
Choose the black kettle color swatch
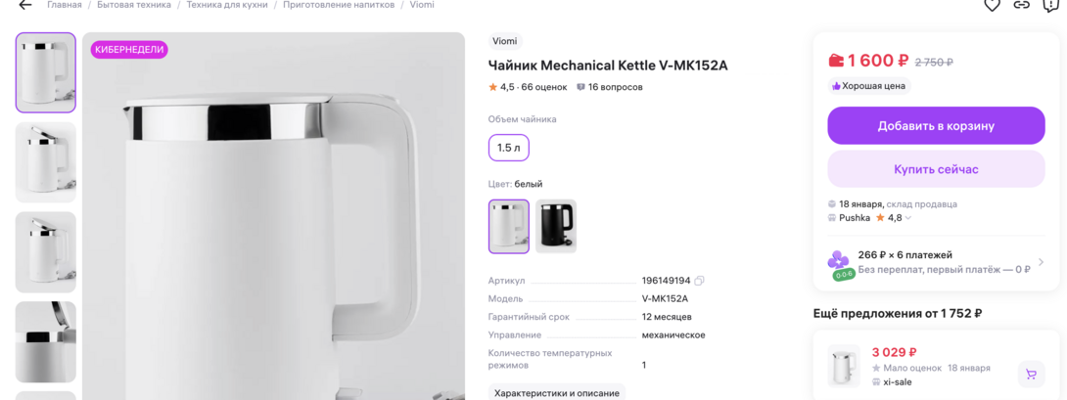tap(556, 226)
